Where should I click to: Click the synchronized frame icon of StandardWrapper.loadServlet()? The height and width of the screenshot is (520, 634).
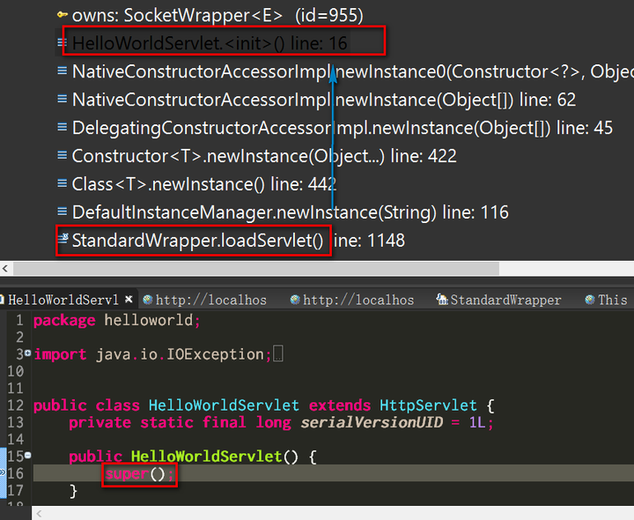[63, 239]
